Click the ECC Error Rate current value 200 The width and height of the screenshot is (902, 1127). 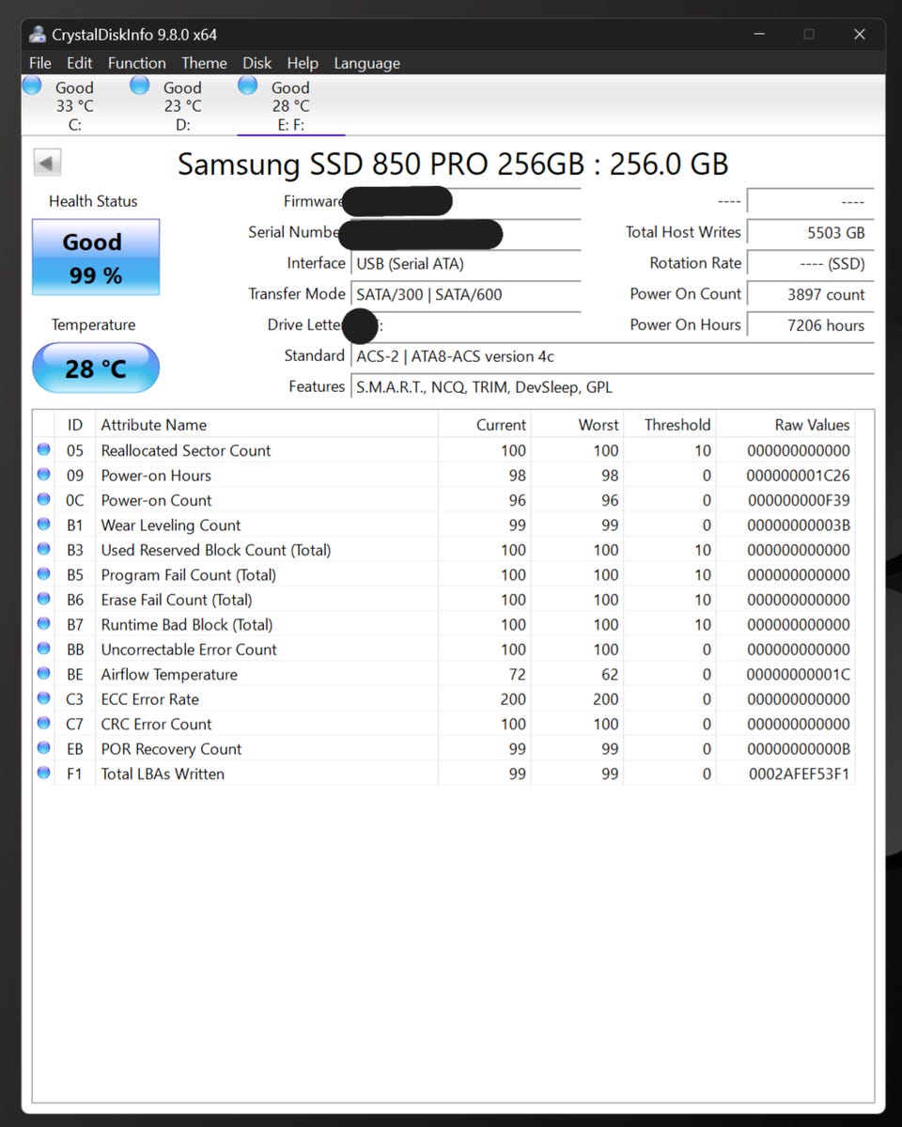513,699
